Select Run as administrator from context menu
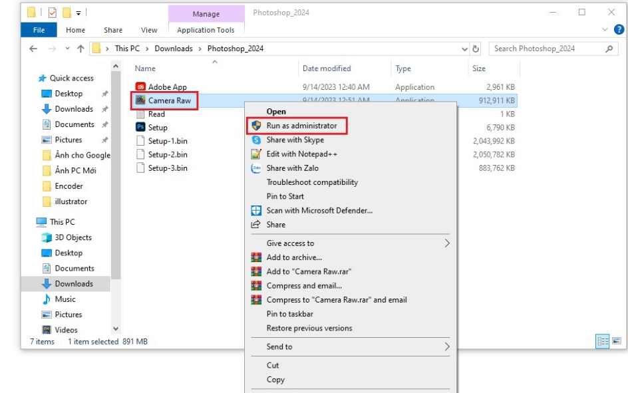Viewport: 628px width, 393px height. [x=301, y=126]
